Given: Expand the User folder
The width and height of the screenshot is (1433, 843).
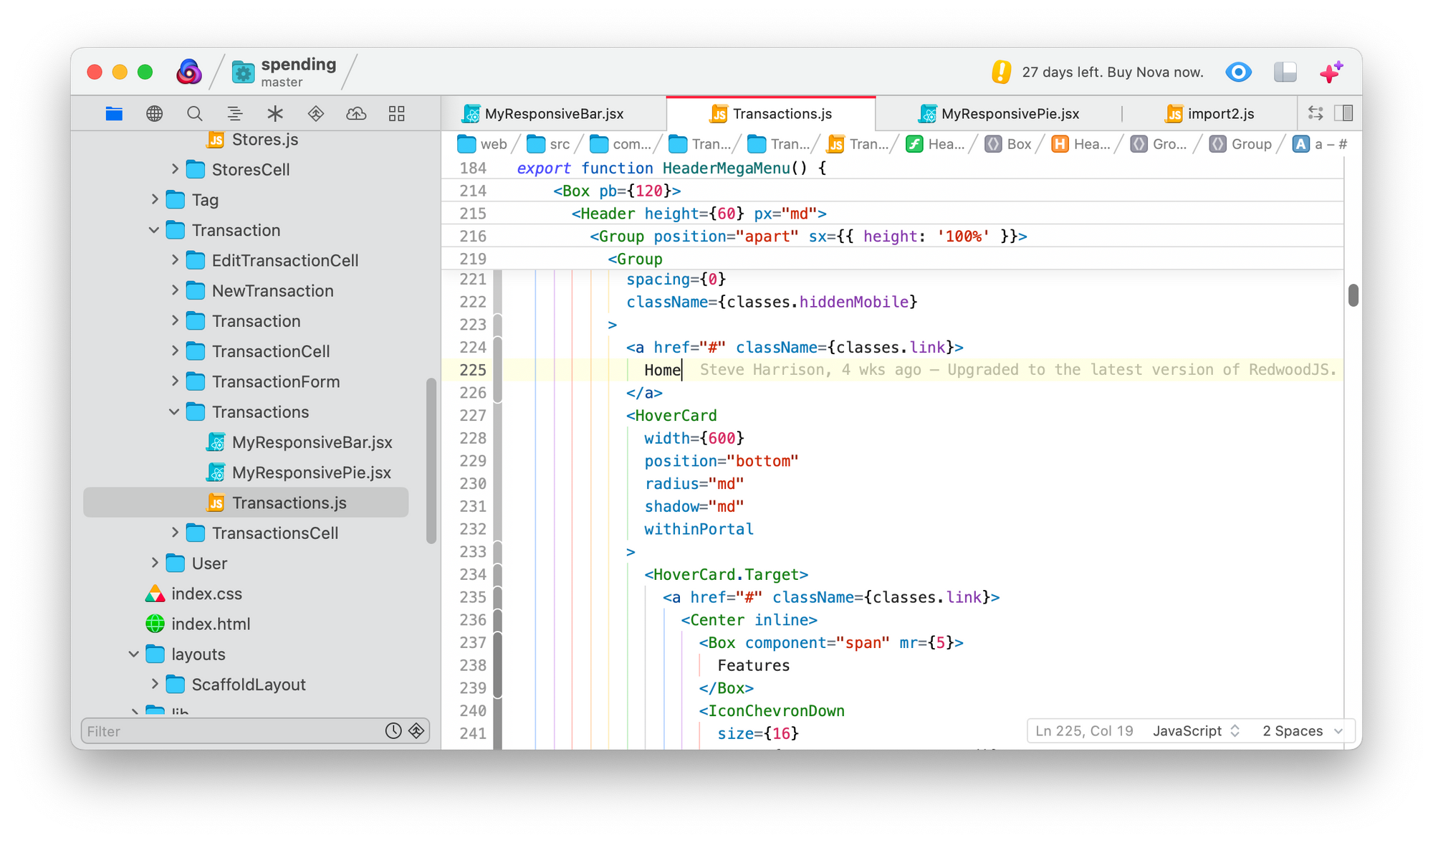Looking at the screenshot, I should pyautogui.click(x=155, y=563).
